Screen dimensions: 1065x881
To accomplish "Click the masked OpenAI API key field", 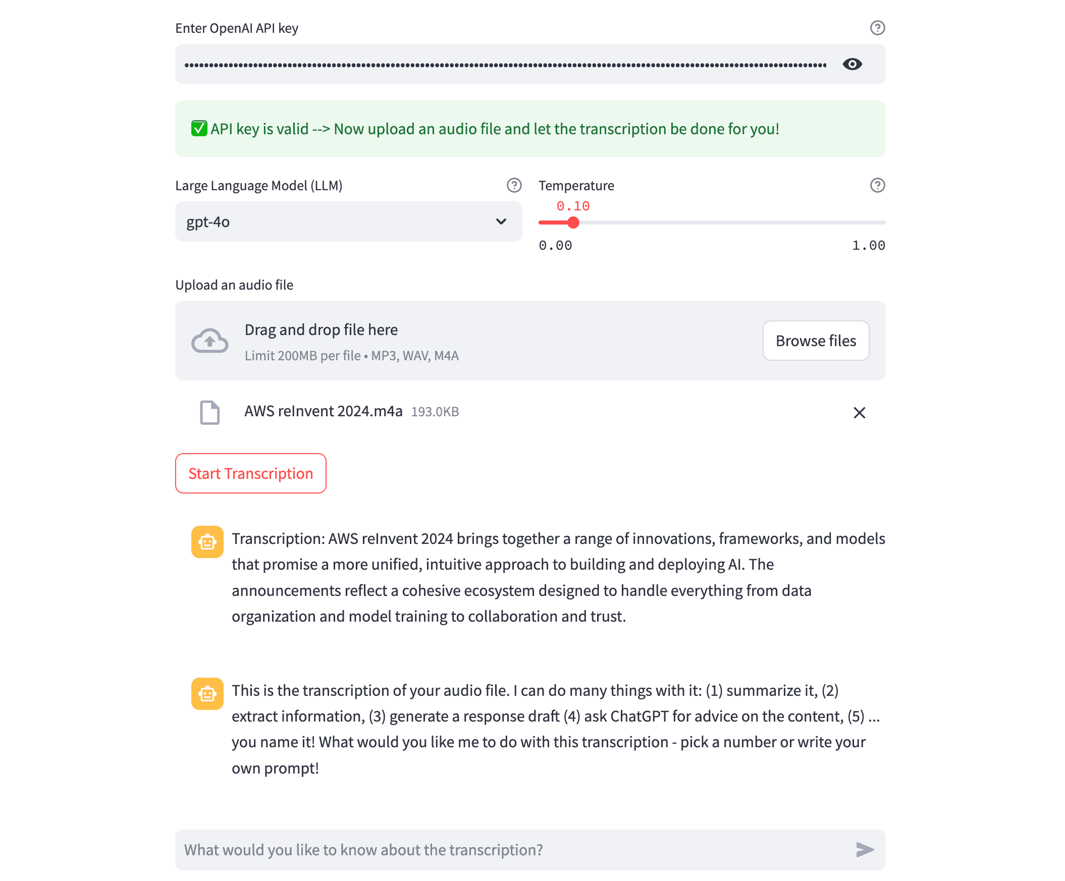I will click(505, 65).
